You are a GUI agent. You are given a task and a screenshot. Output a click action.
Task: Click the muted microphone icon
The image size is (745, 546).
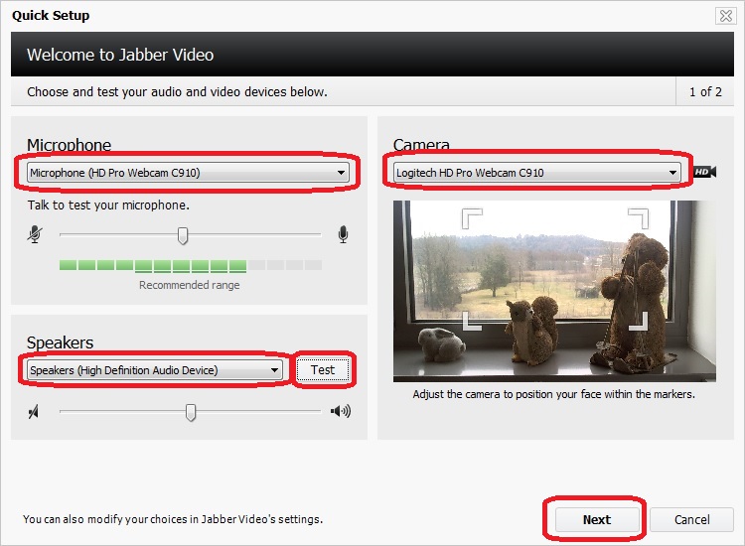coord(35,234)
